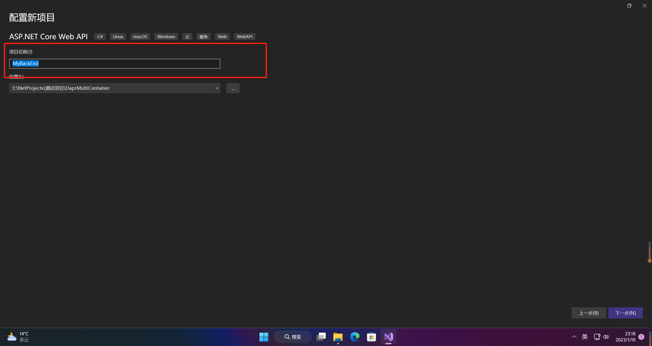652x346 pixels.
Task: Switch the 英 input method indicator
Action: point(585,337)
